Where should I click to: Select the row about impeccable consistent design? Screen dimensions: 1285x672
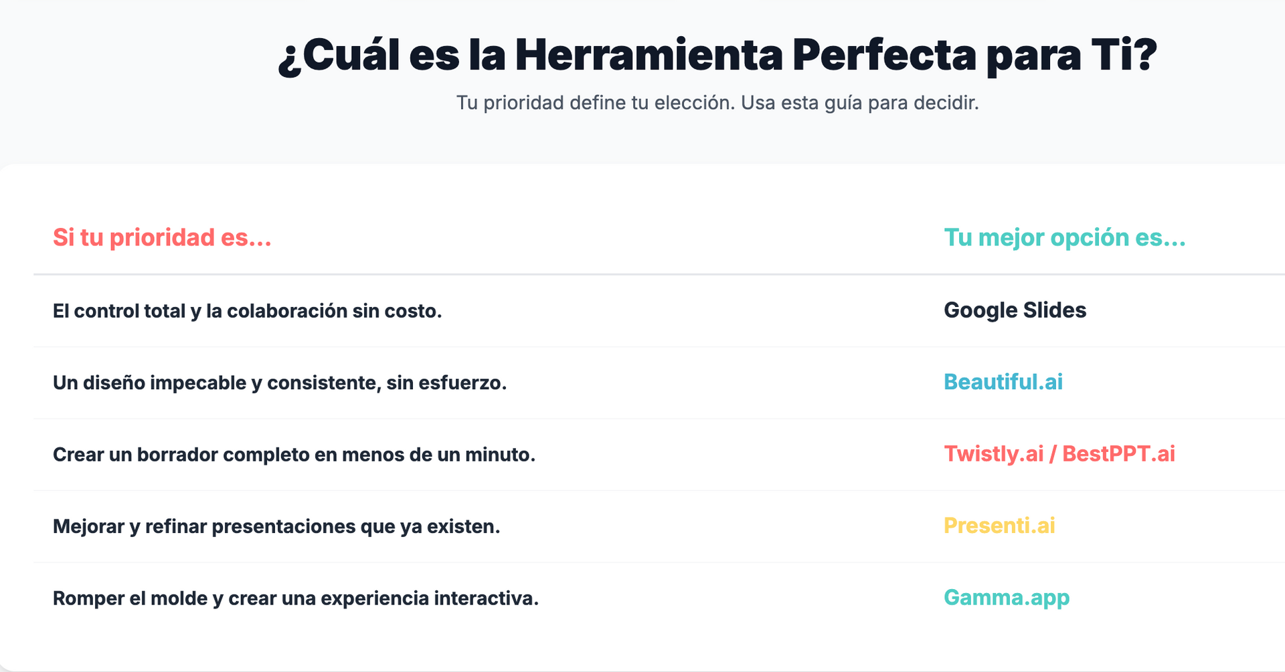(659, 382)
